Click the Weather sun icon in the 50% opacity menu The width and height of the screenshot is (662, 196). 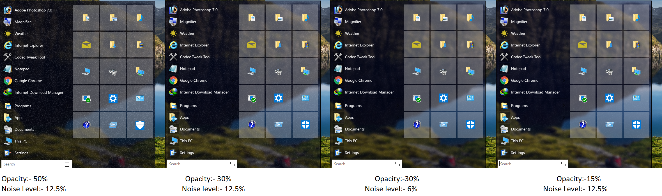tap(8, 34)
